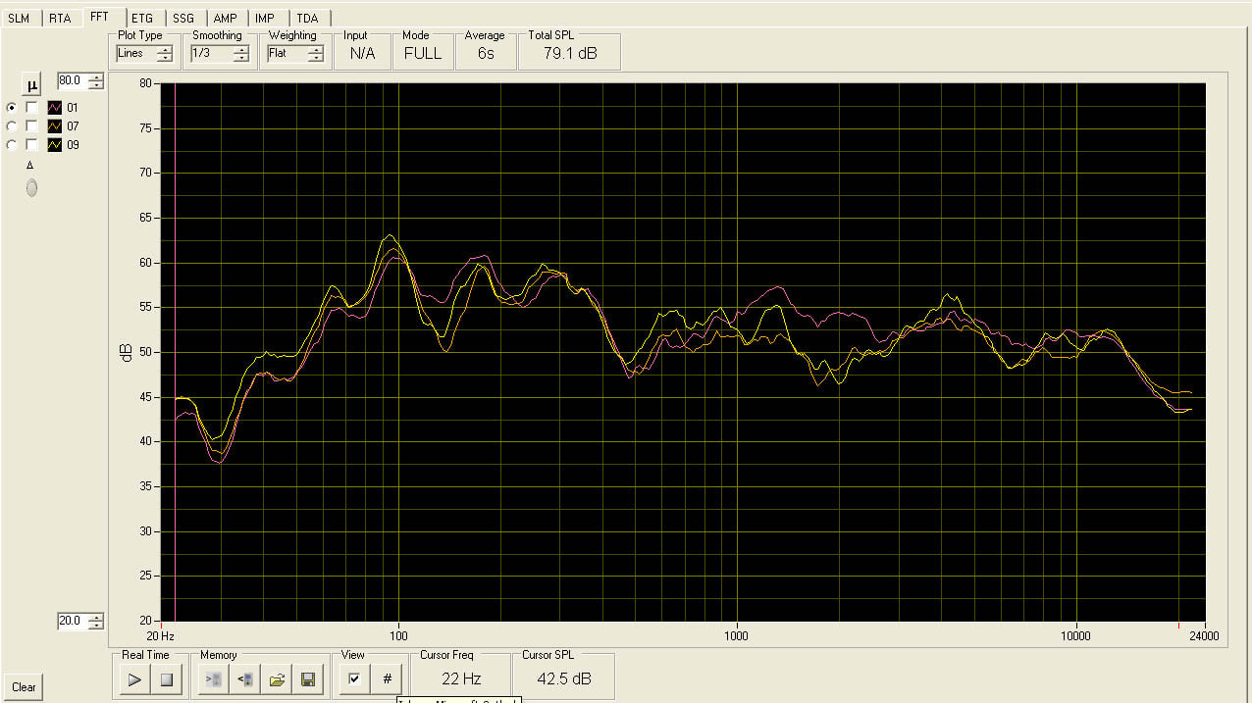This screenshot has height=703, width=1252.
Task: Open the IMP tab
Action: pyautogui.click(x=264, y=18)
